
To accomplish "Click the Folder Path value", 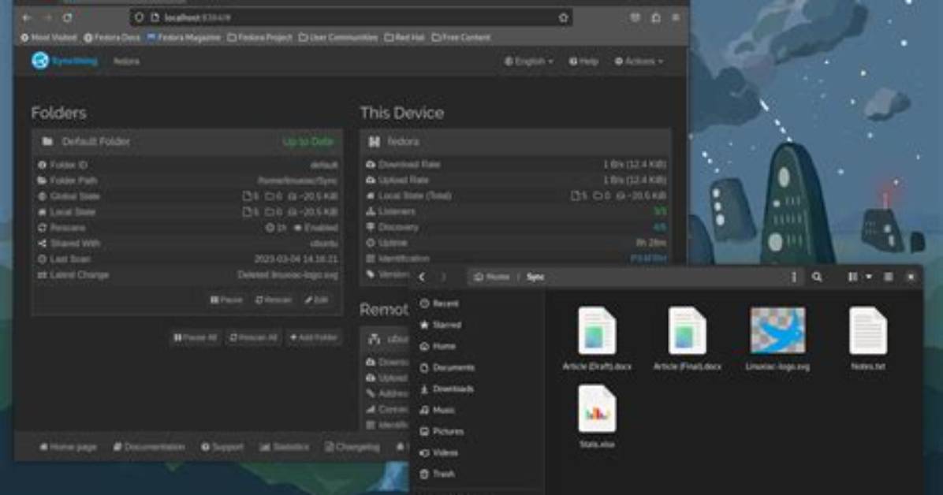I will (298, 181).
